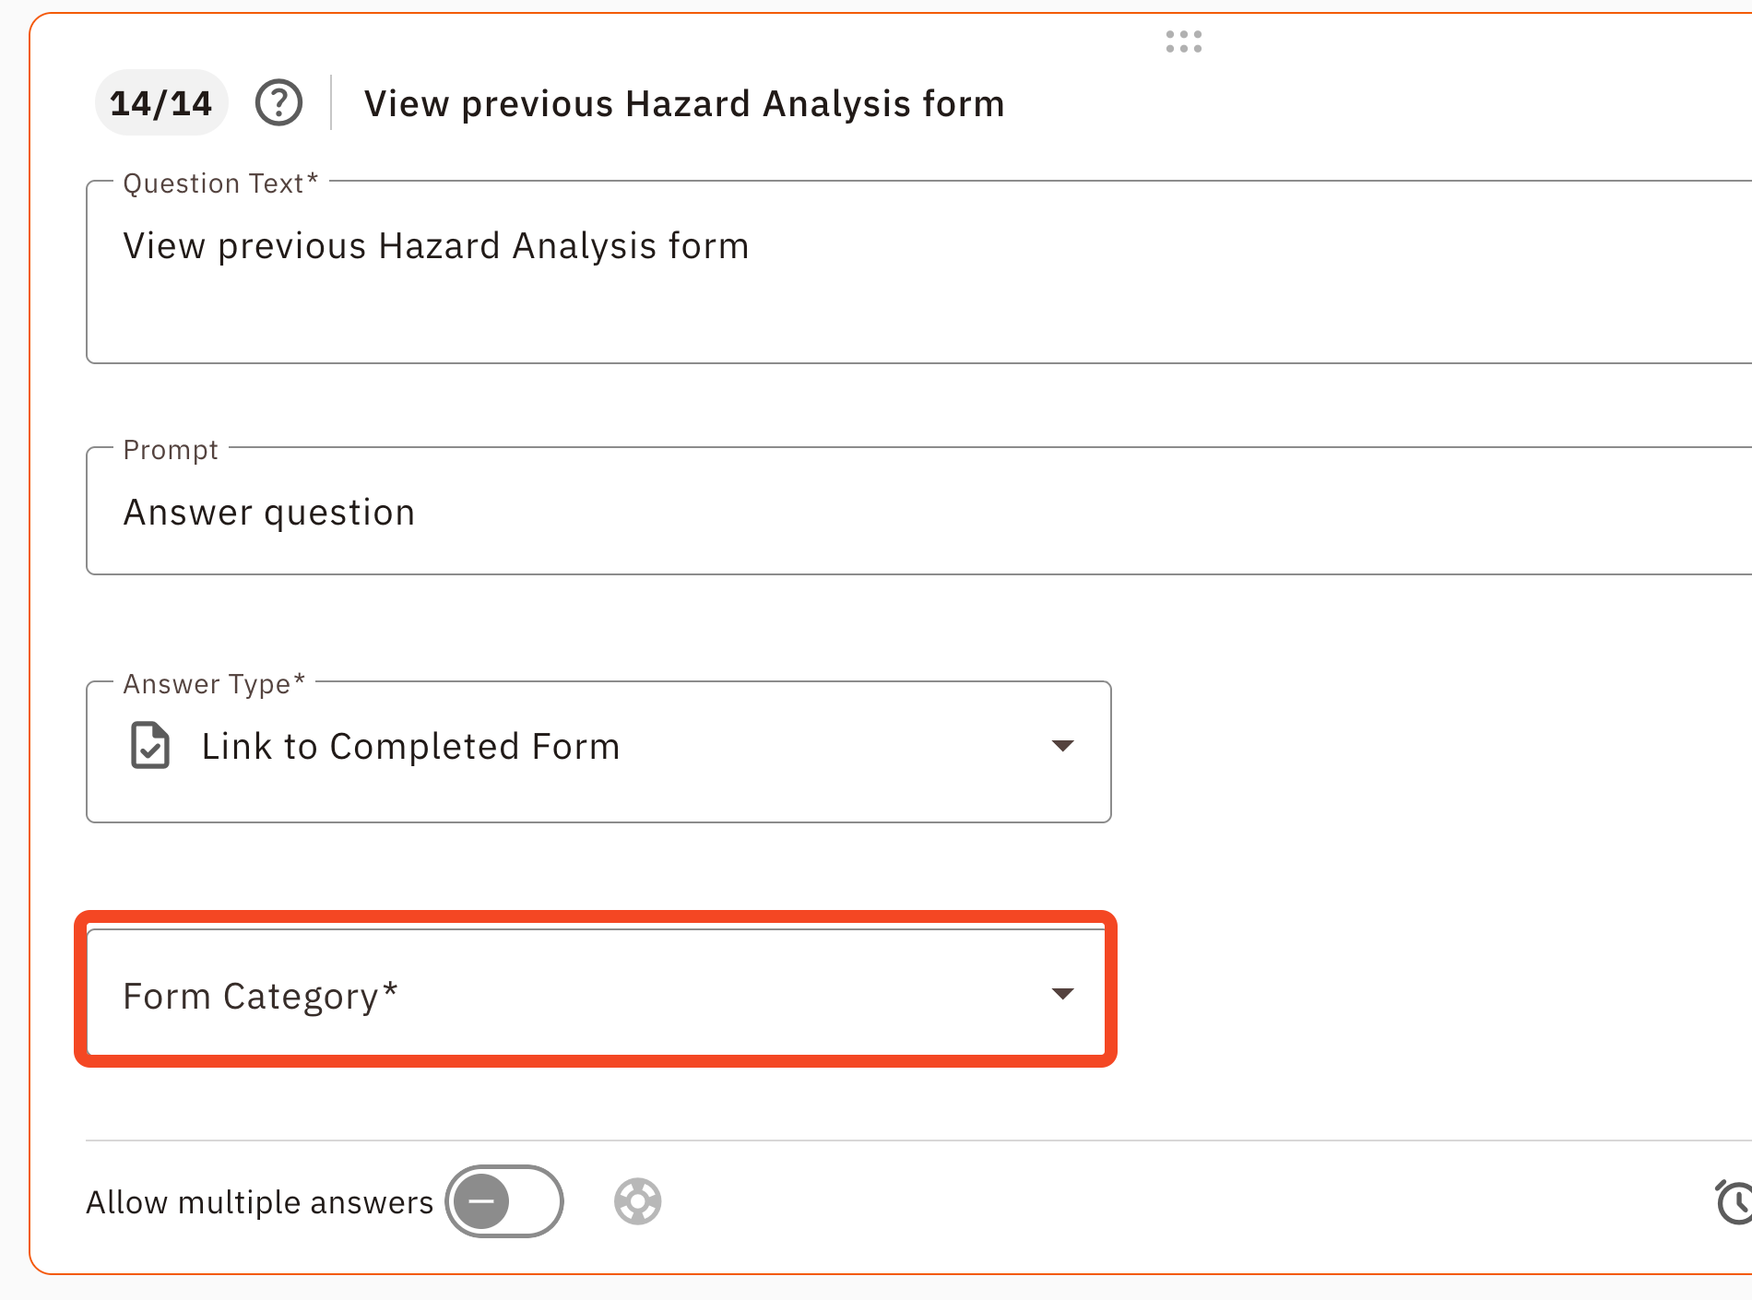The image size is (1752, 1300).
Task: Click the 14/14 question counter badge
Action: coord(160,103)
